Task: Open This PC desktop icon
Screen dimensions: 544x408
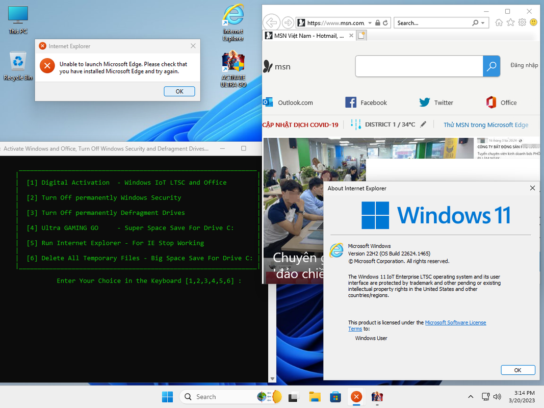Action: [18, 20]
